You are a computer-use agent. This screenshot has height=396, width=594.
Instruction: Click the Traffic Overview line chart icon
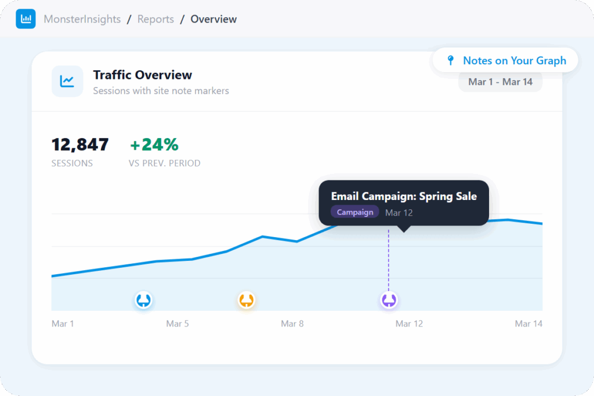(x=67, y=81)
